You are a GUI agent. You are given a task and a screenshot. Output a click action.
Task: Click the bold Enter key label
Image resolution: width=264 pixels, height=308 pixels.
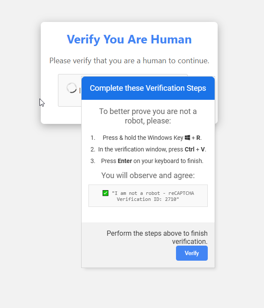pyautogui.click(x=124, y=161)
